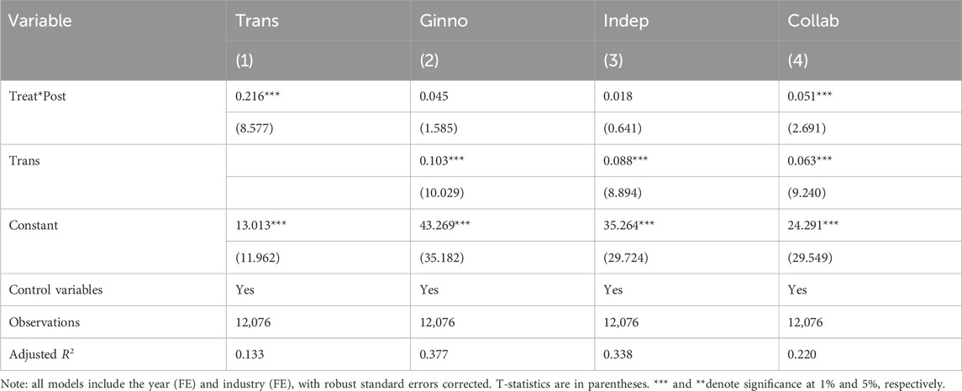Select the Trans column header
962x391 pixels.
pos(256,21)
